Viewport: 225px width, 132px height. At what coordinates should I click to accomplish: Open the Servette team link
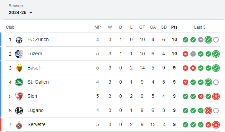pos(36,124)
